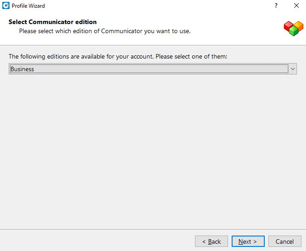
Task: Click empty space in the title bar
Action: [156, 5]
